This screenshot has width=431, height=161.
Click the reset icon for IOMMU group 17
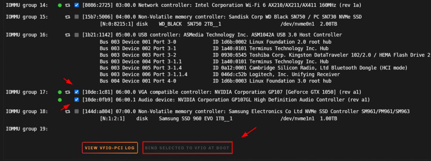(x=68, y=92)
